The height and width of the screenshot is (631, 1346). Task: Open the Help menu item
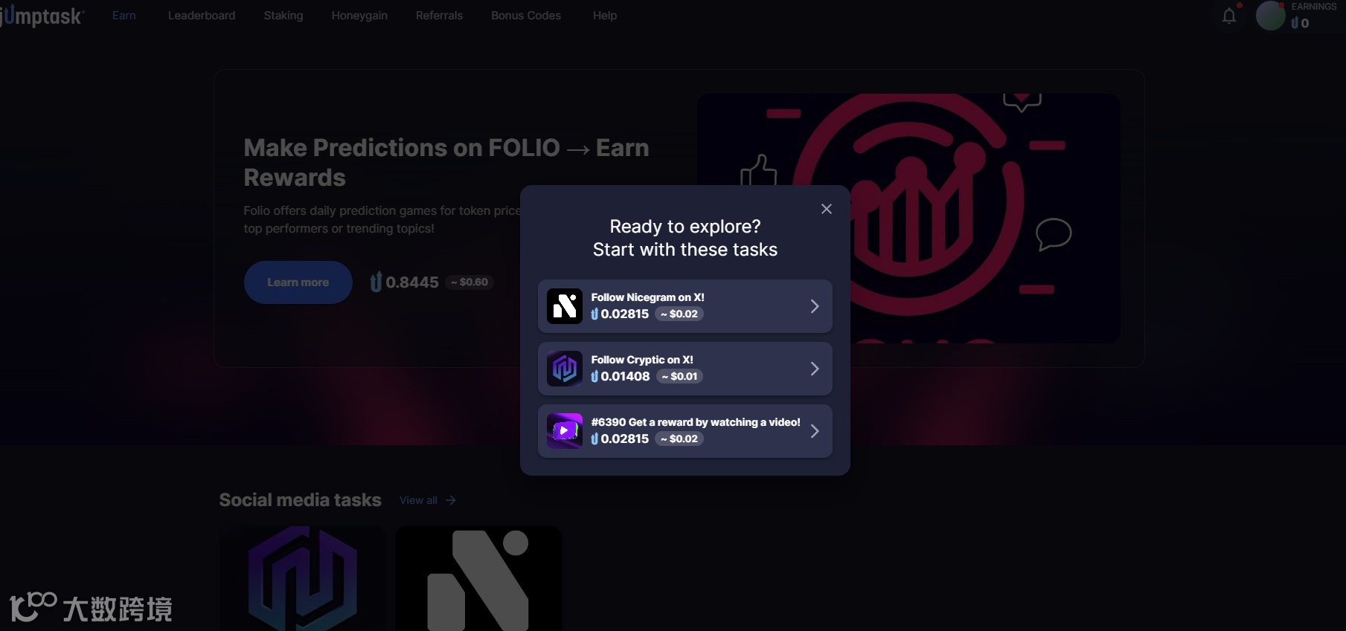605,16
